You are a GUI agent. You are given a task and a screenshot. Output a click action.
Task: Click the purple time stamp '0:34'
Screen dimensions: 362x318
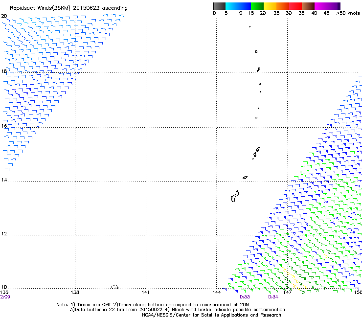click(x=273, y=297)
